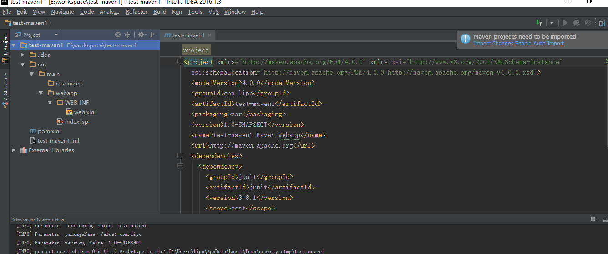Click the Debug bug icon
The image size is (608, 254).
click(577, 23)
